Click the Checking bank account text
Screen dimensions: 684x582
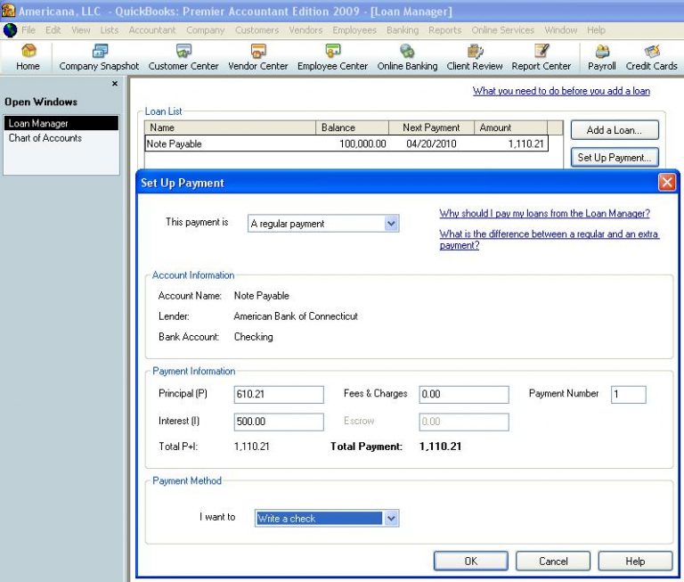coord(254,337)
